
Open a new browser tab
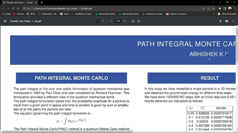[x=42, y=3]
